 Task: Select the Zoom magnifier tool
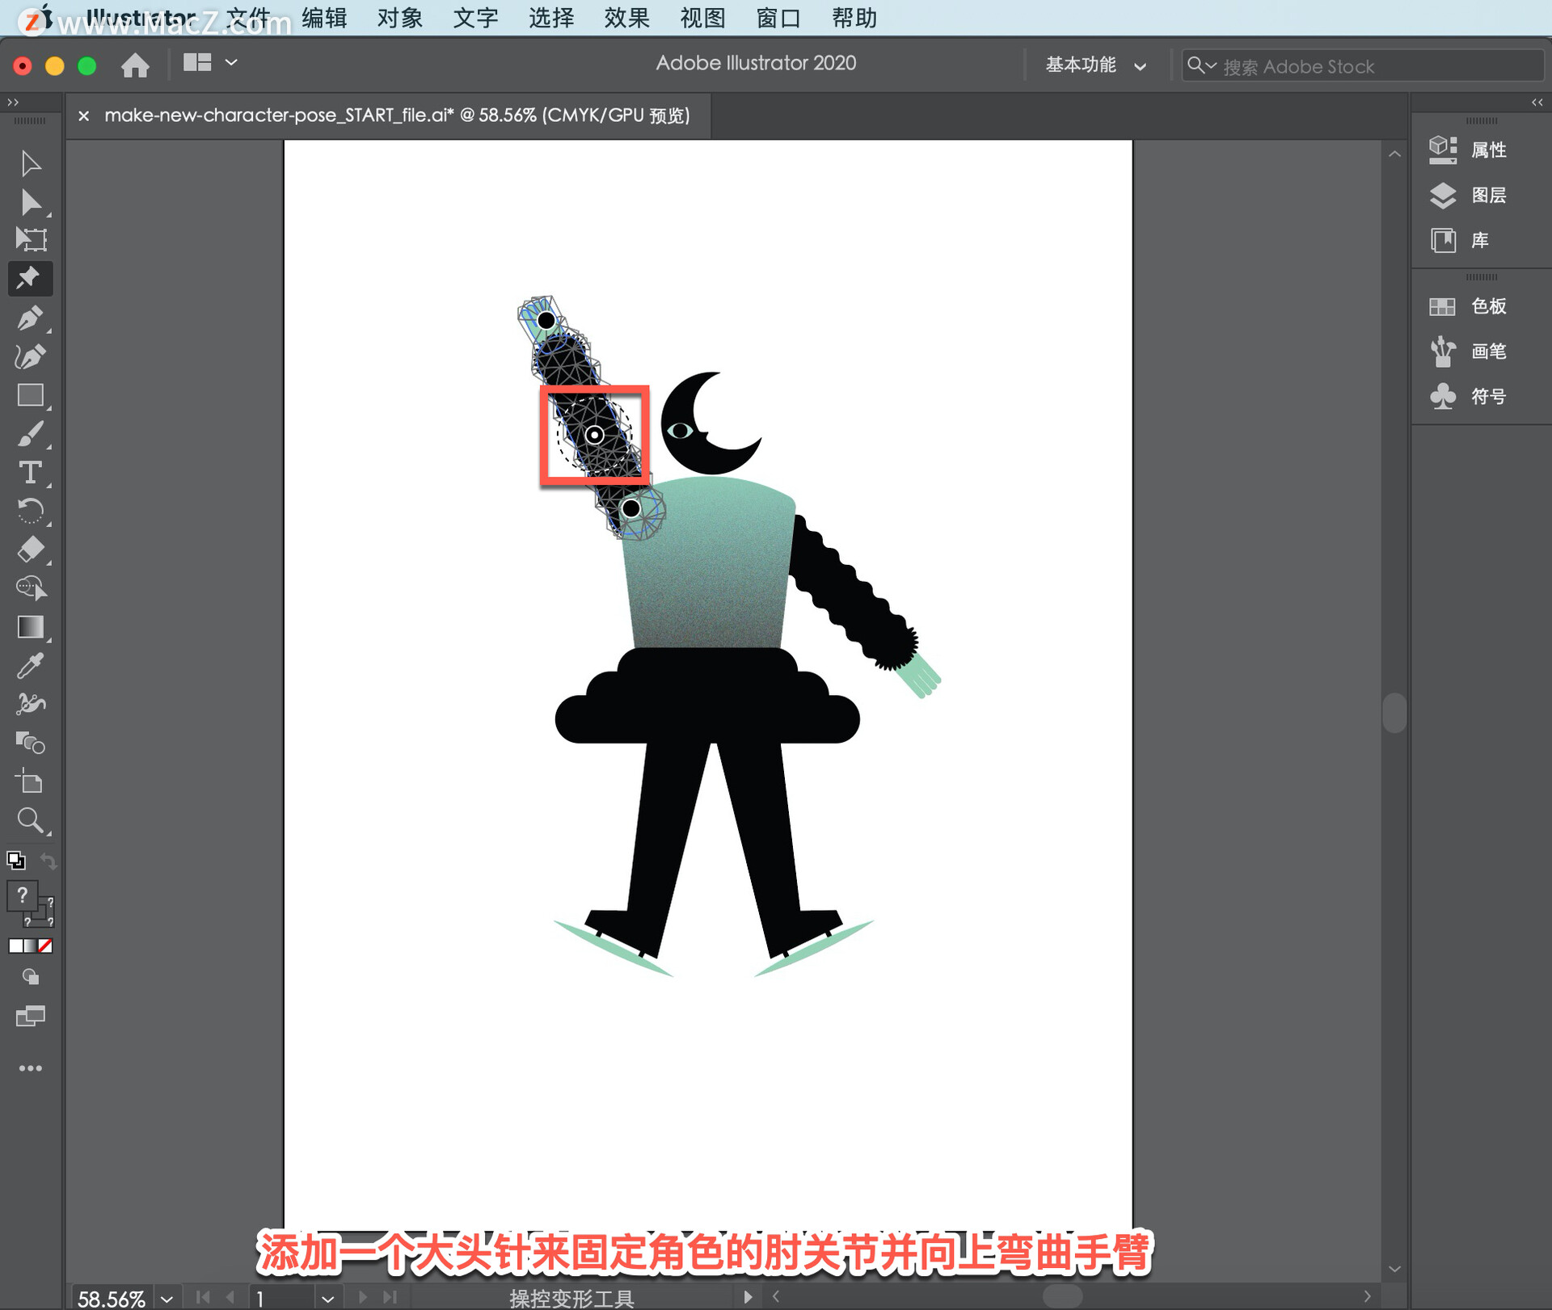click(31, 820)
